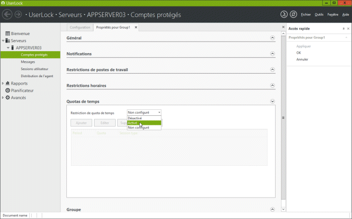This screenshot has height=219, width=352.
Task: Collapse the Serveurs tree node
Action: (3, 41)
